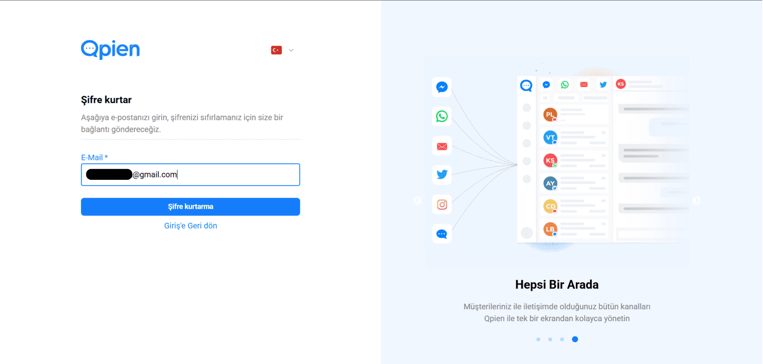Select the WhatsApp channel icon on the left
Viewport: 763px width, 364px height.
click(442, 116)
